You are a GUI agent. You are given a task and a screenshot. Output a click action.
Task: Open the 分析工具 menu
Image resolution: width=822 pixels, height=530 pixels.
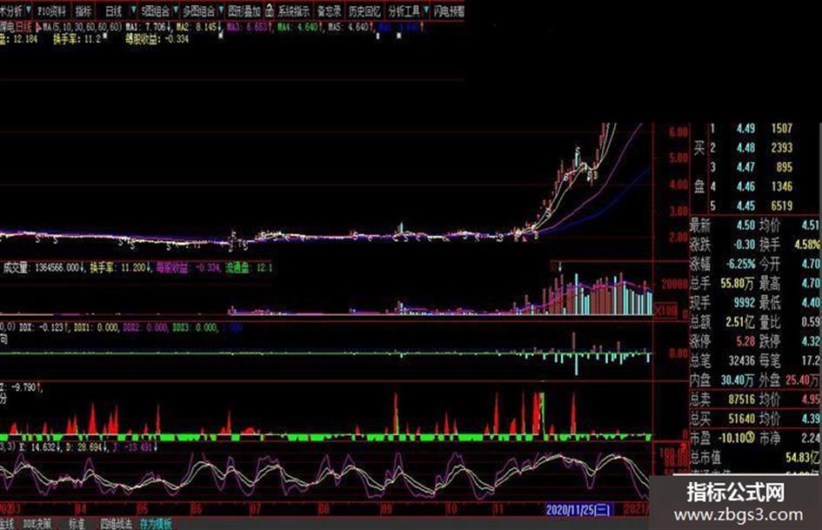click(x=404, y=10)
